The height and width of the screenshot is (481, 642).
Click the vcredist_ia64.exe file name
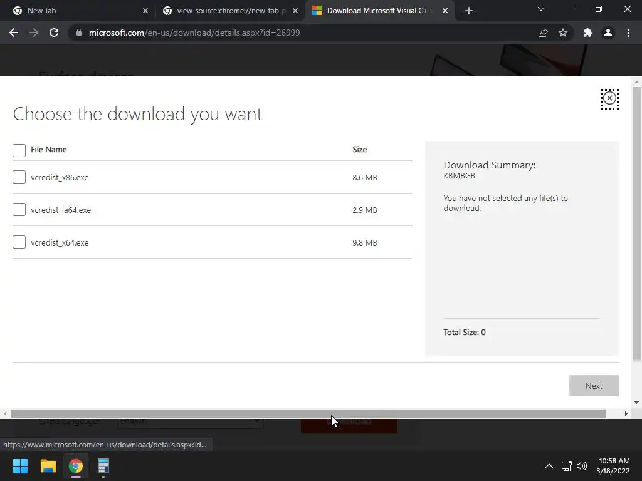click(x=61, y=210)
